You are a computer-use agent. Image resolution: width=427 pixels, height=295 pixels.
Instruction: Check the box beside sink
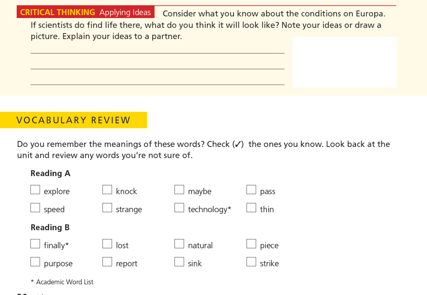pos(179,262)
